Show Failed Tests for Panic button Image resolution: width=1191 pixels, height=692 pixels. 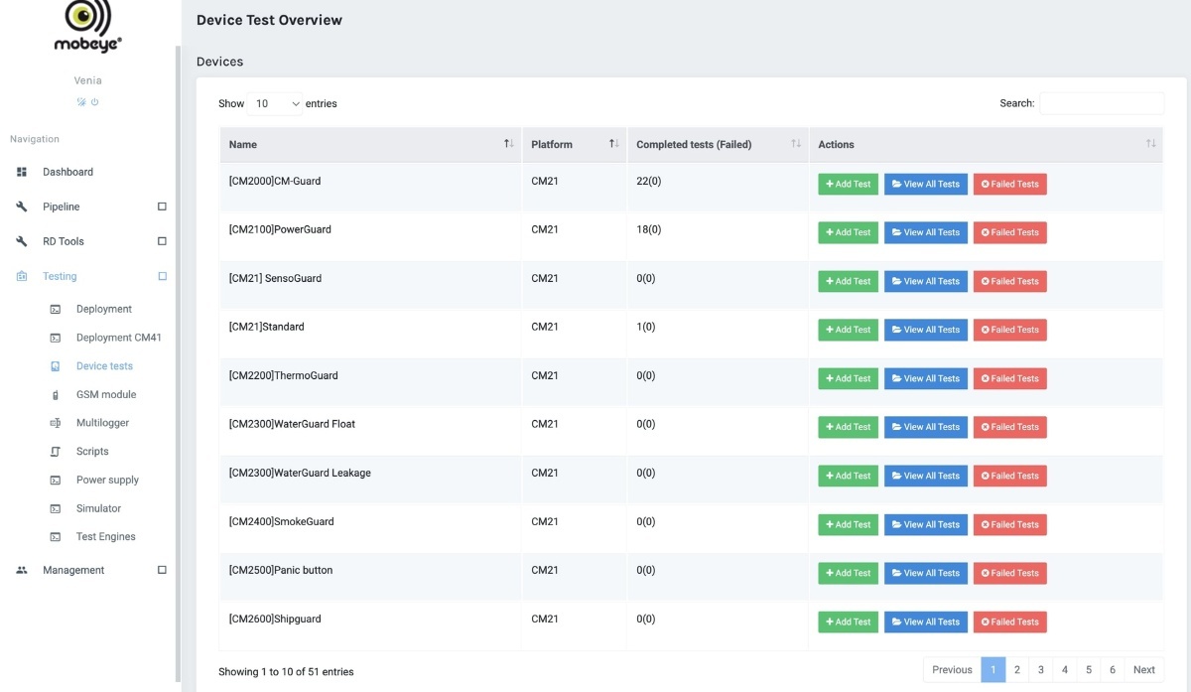[1010, 573]
